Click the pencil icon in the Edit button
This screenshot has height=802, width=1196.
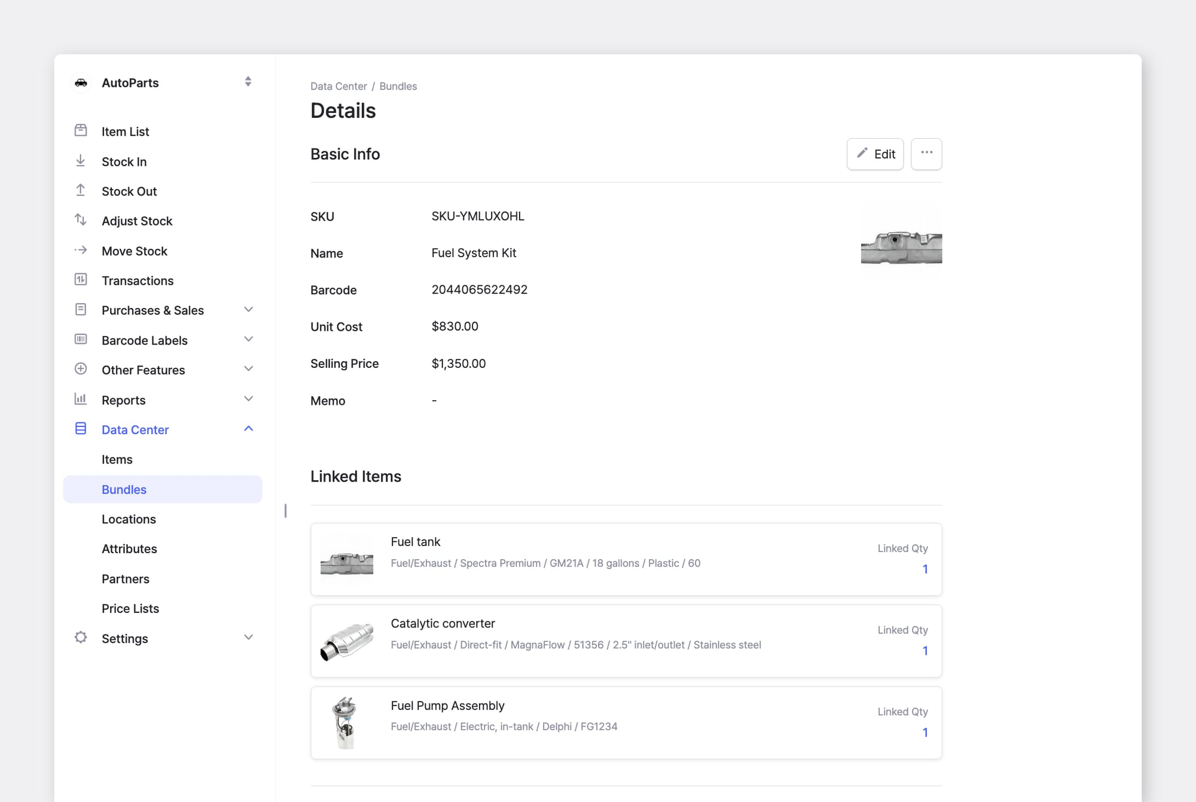point(862,153)
